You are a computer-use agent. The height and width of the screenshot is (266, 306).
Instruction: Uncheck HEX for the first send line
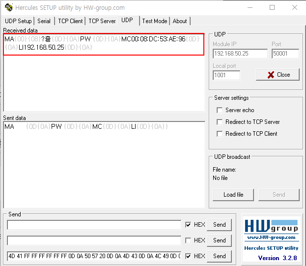[x=188, y=225]
